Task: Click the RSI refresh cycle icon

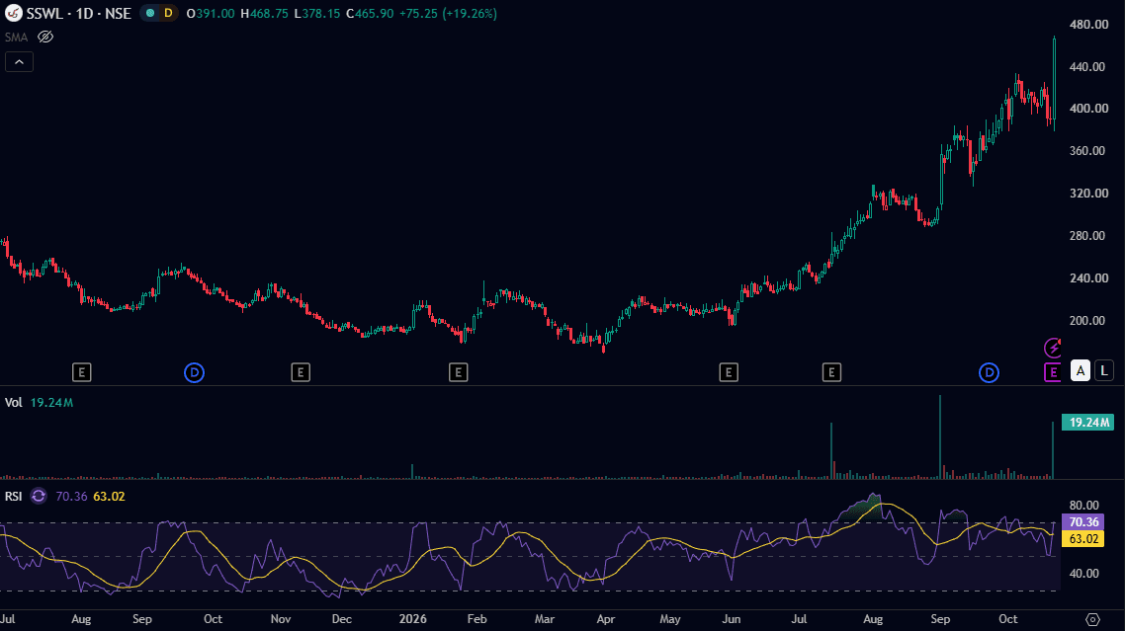Action: pos(39,496)
